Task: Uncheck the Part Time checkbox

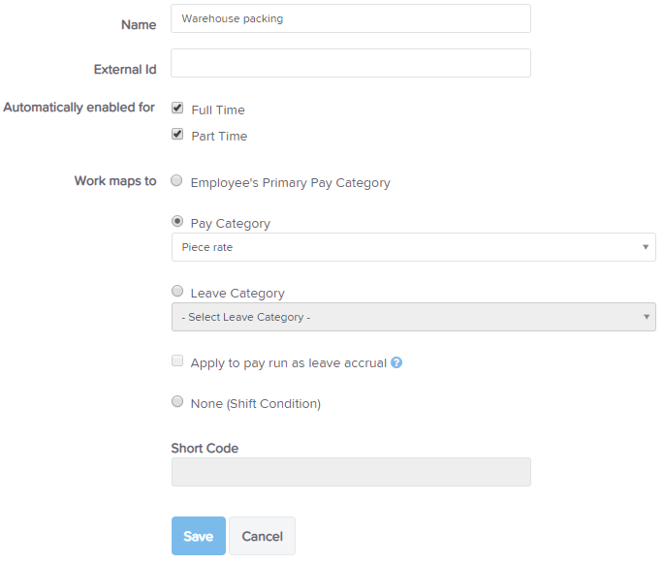Action: (177, 134)
